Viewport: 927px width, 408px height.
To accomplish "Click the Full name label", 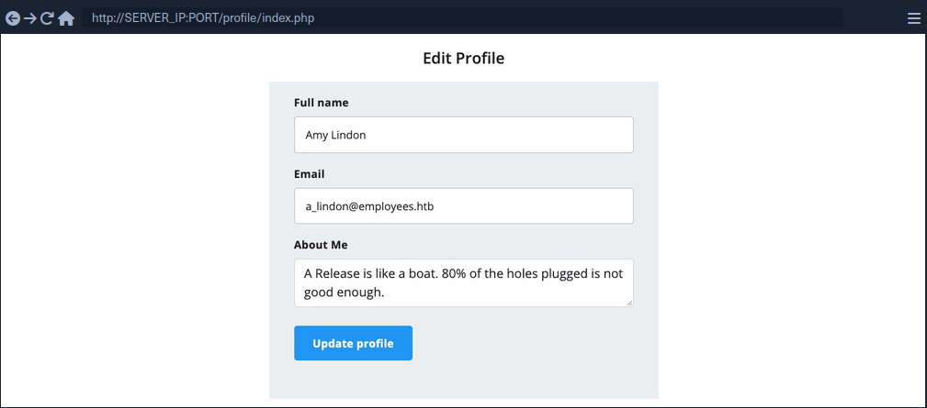I will tap(321, 103).
